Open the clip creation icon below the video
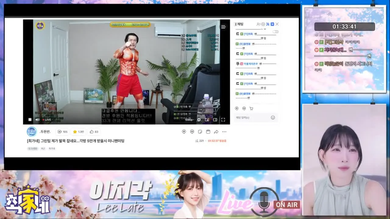The height and width of the screenshot is (219, 390). pos(208,132)
